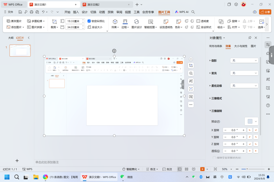Click the 预设 preset color swatch
Viewport: 274px width, 182px height.
250,121
